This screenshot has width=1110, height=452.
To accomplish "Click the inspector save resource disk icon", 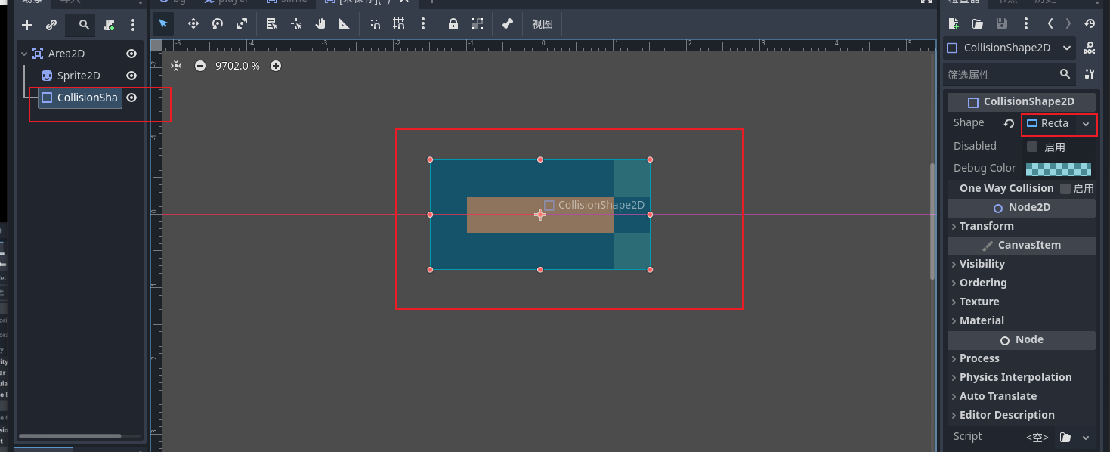I will coord(1002,24).
